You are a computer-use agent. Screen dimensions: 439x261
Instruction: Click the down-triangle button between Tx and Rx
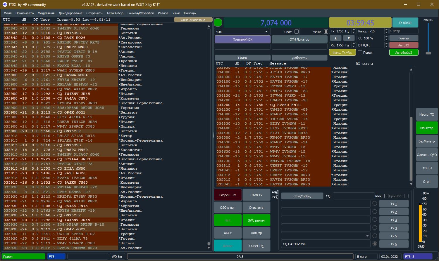[349, 38]
